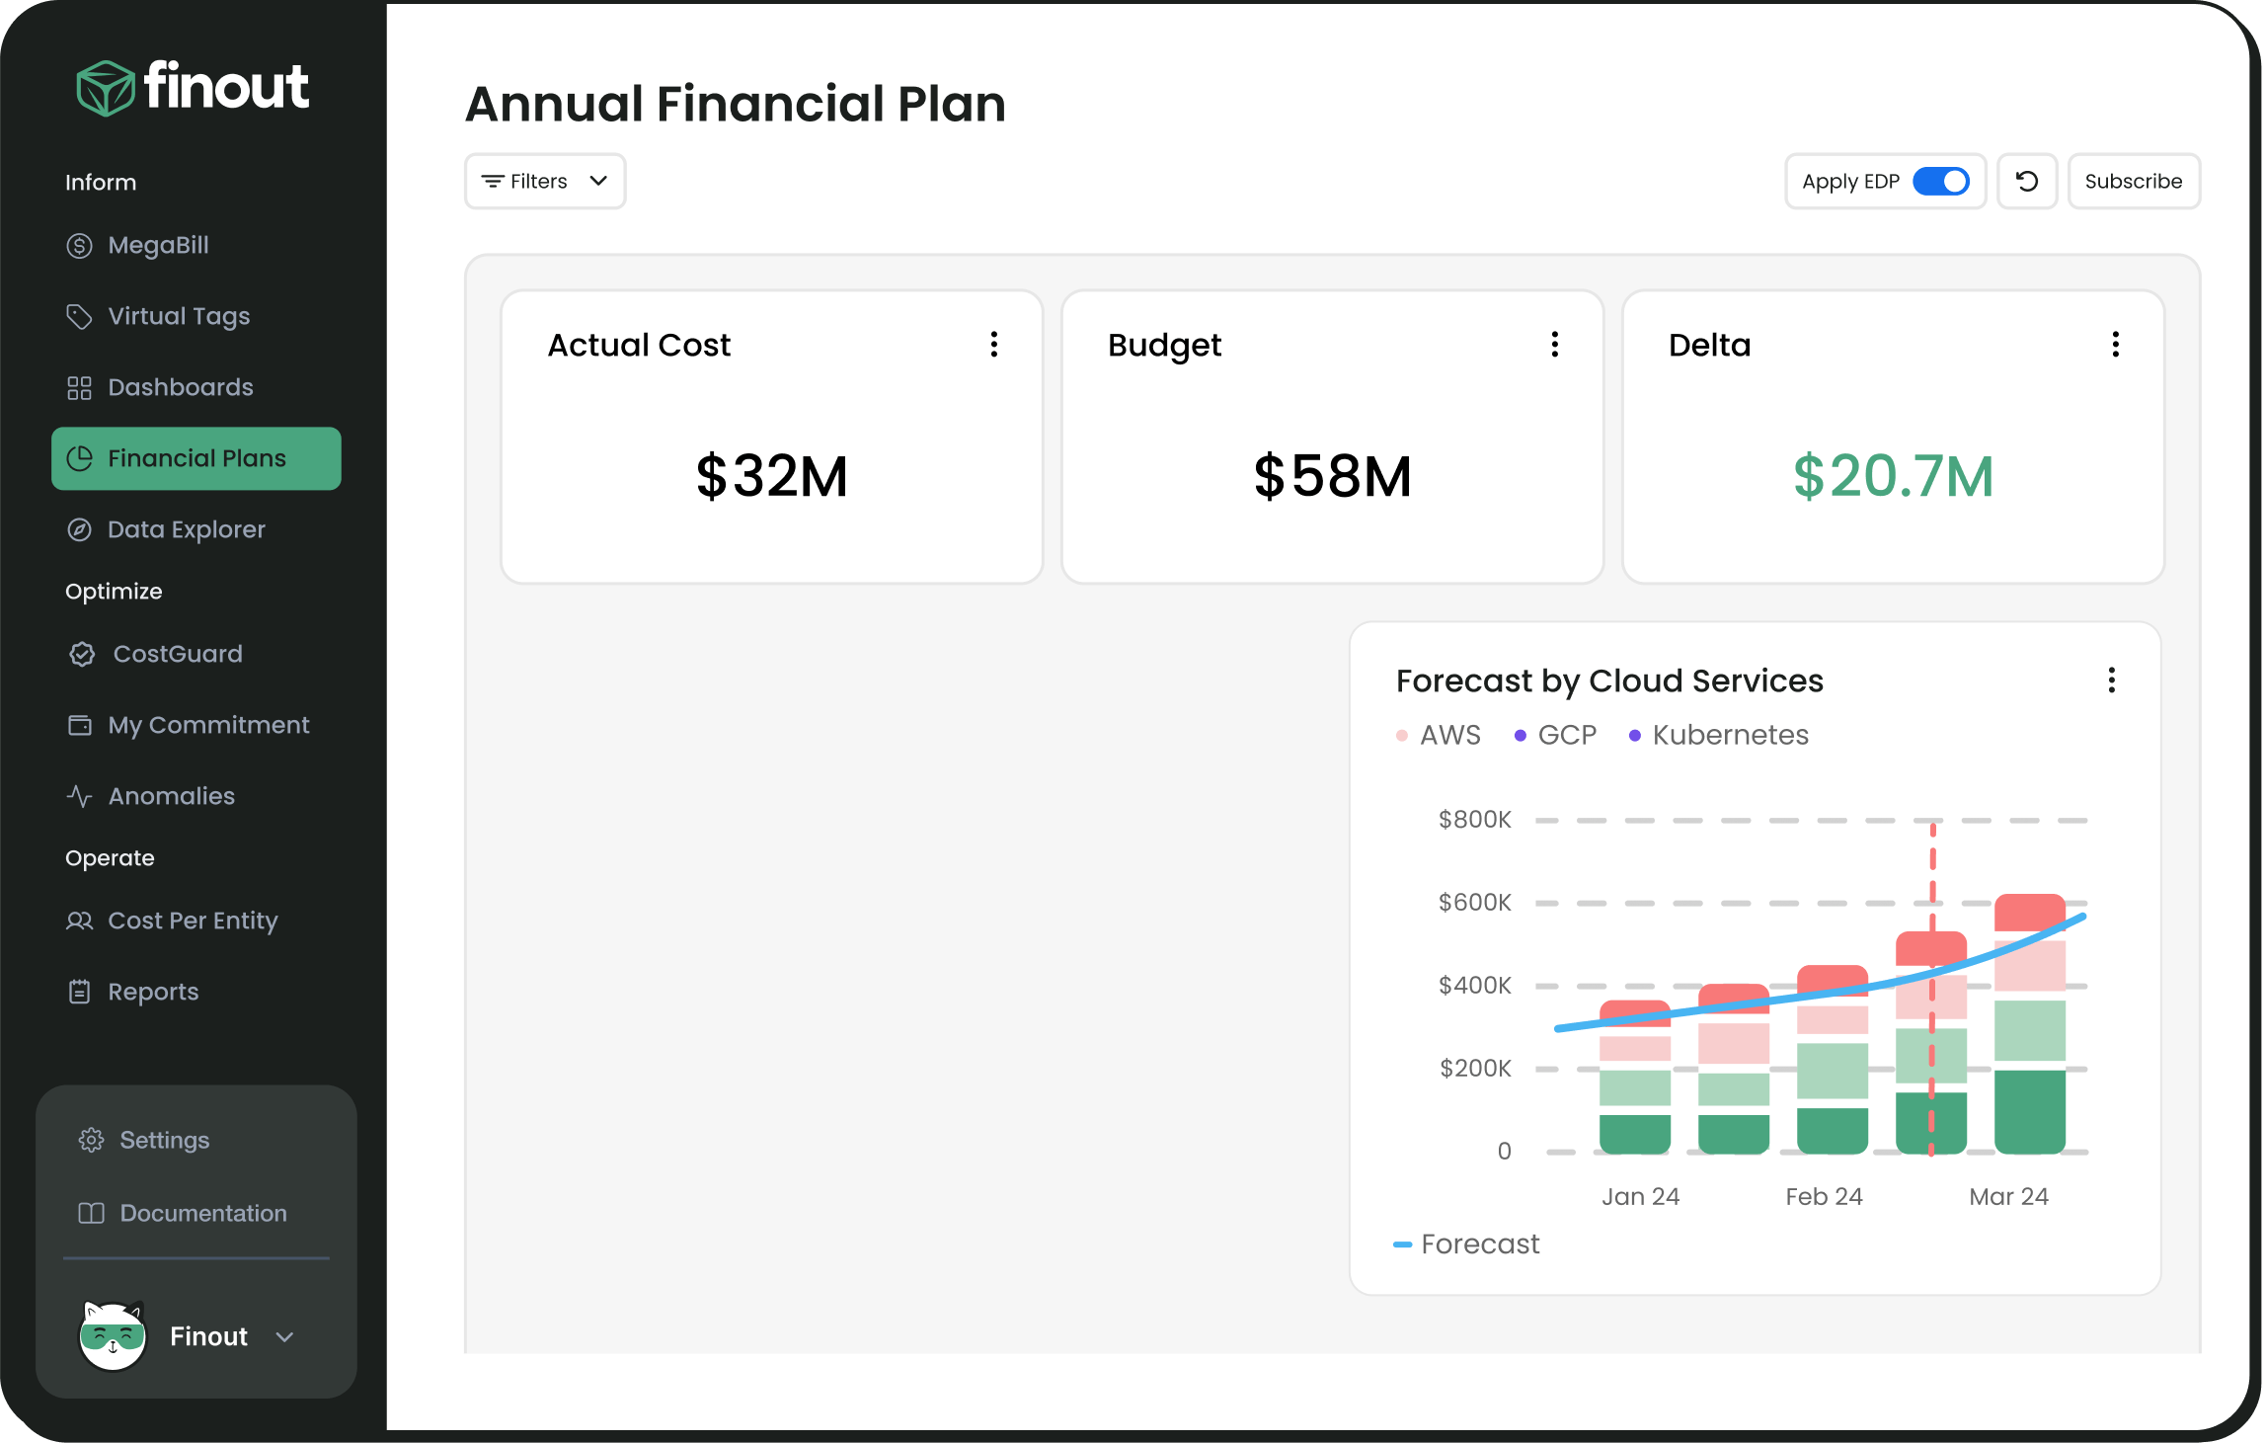This screenshot has width=2265, height=1443.
Task: Toggle the Apply EDP switch on
Action: (1941, 180)
